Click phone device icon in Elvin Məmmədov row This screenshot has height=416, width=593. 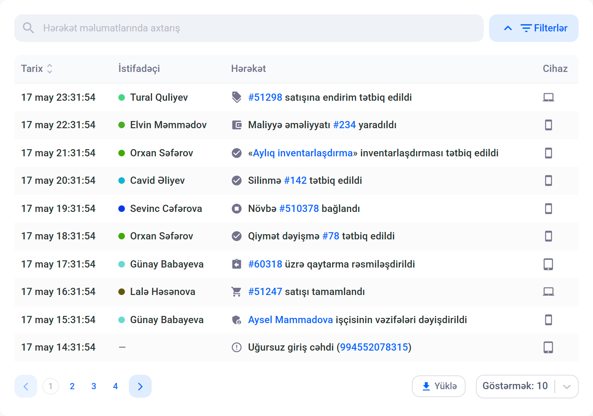(549, 125)
